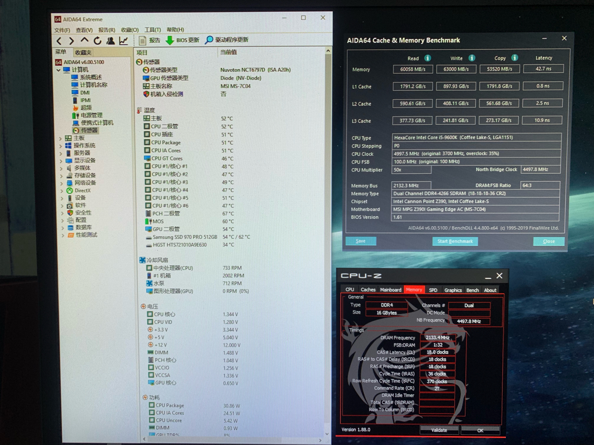The height and width of the screenshot is (445, 594).
Task: Click the CPU-Z DRAM Frequency value
Action: click(x=438, y=337)
